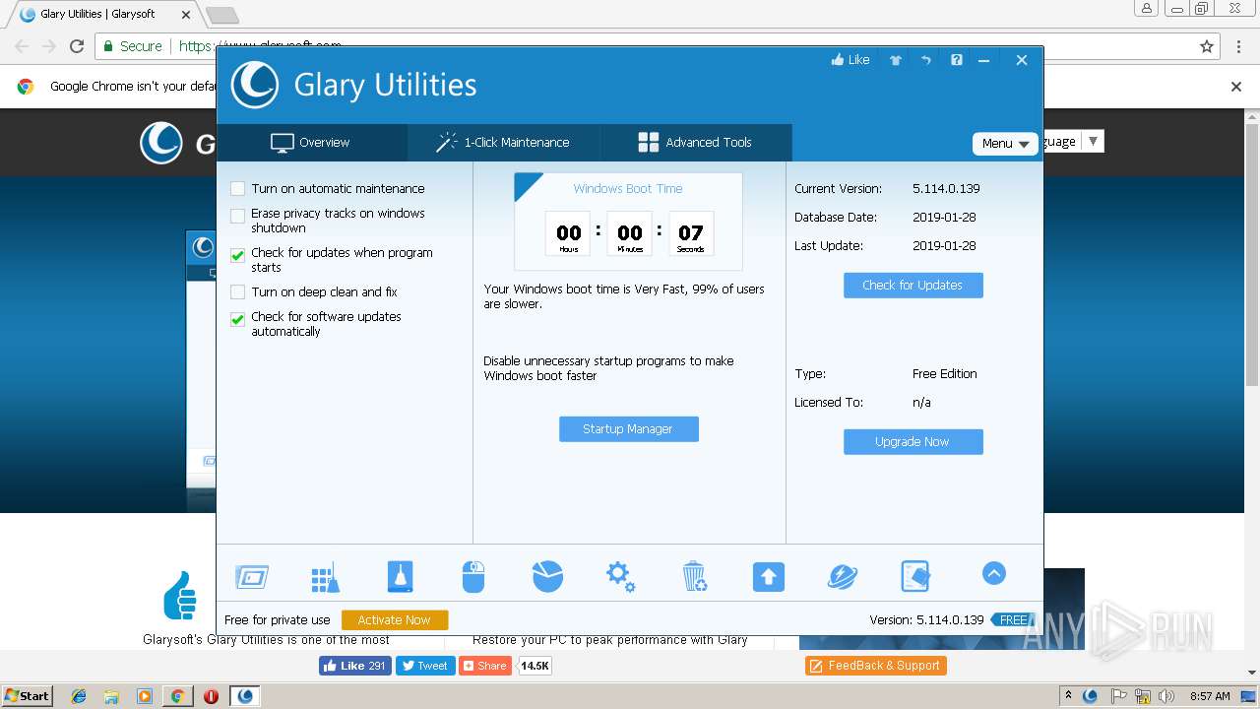
Task: Switch to the Advanced Tools tab
Action: 695,143
